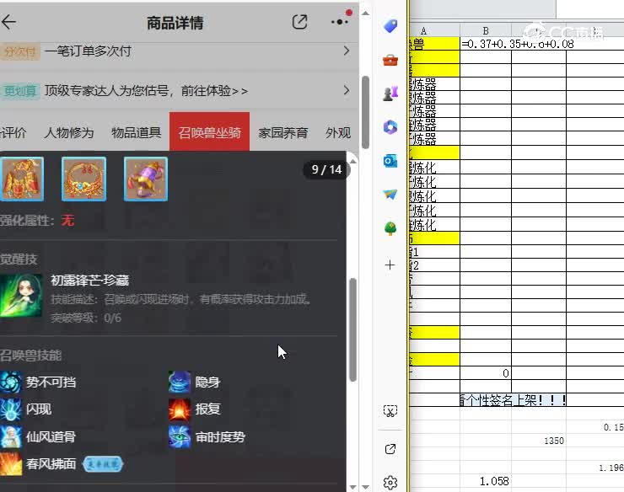Click the 仙风道骨 skill icon
The height and width of the screenshot is (492, 624).
[11, 436]
